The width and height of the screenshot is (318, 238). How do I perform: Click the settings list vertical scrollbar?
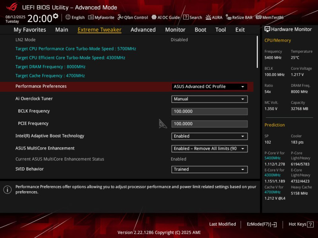point(257,52)
